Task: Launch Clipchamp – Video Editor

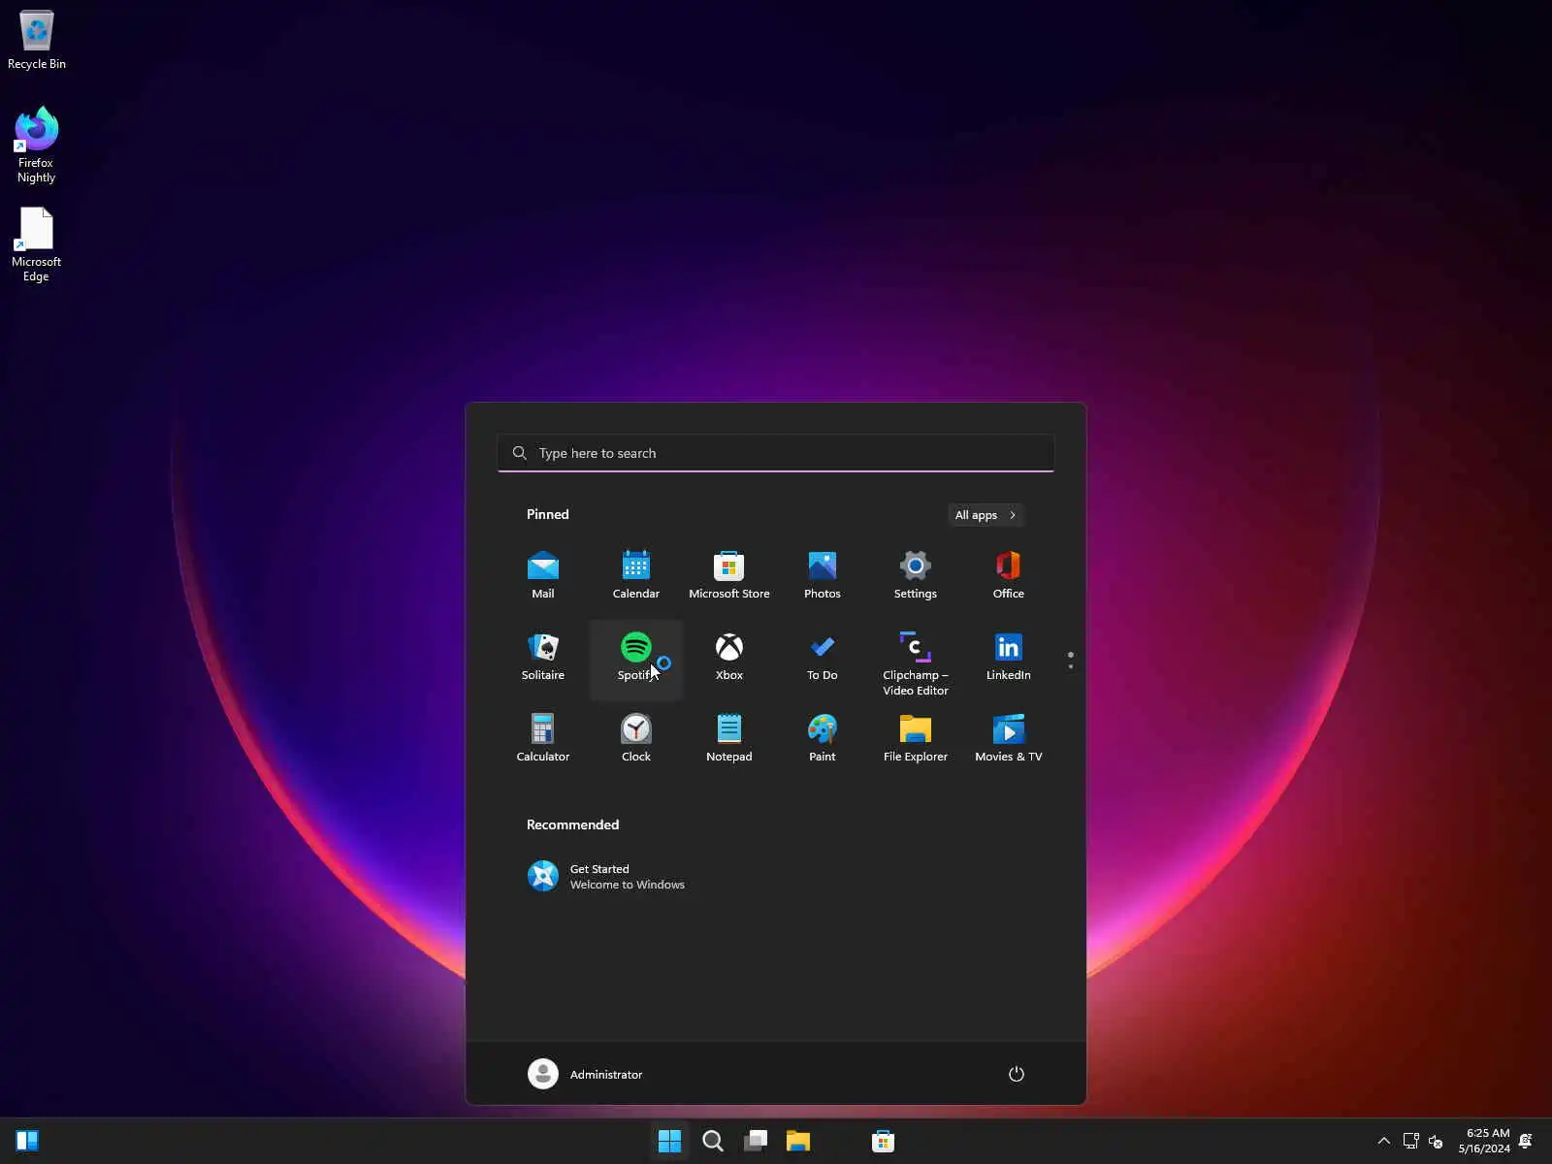Action: 916,663
